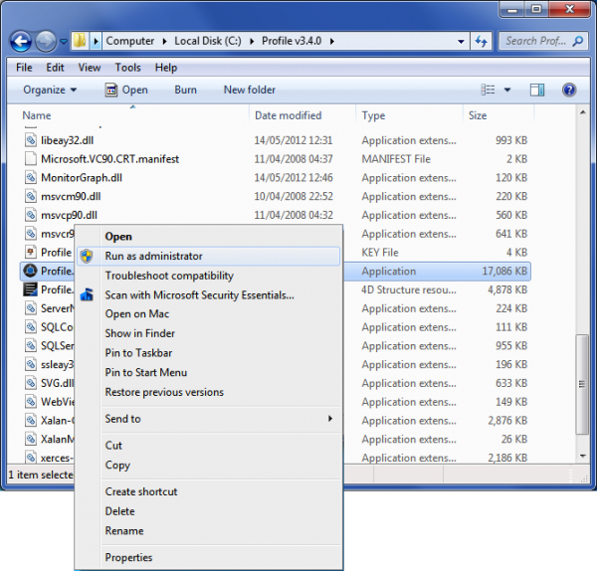Click the 4D Structure resou... type cell
Image resolution: width=597 pixels, height=571 pixels.
[x=409, y=289]
